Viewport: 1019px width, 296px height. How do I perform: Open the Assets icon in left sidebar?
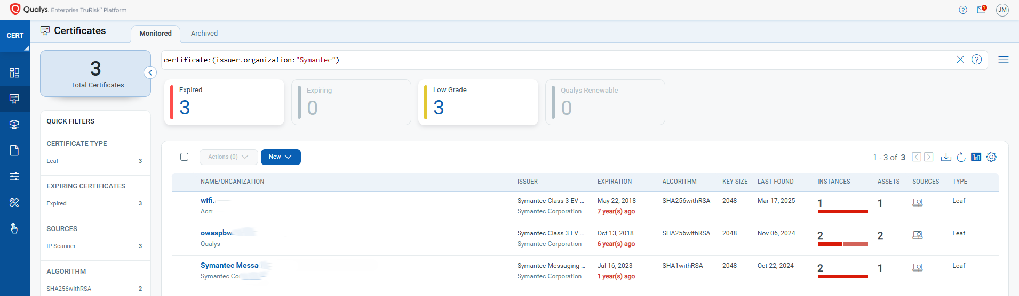(x=14, y=125)
